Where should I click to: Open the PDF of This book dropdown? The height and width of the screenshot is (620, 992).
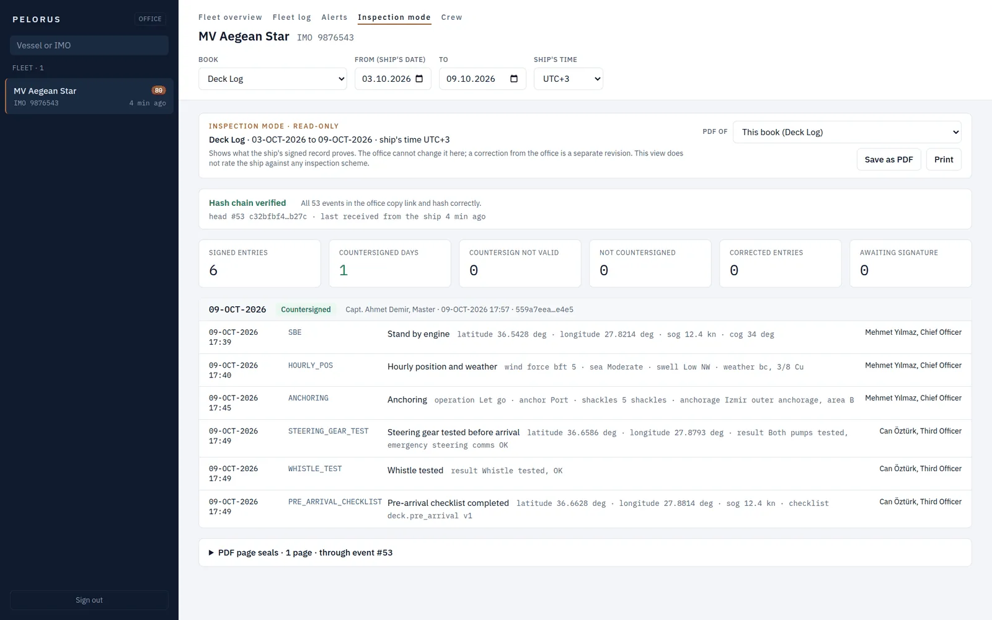click(x=847, y=132)
